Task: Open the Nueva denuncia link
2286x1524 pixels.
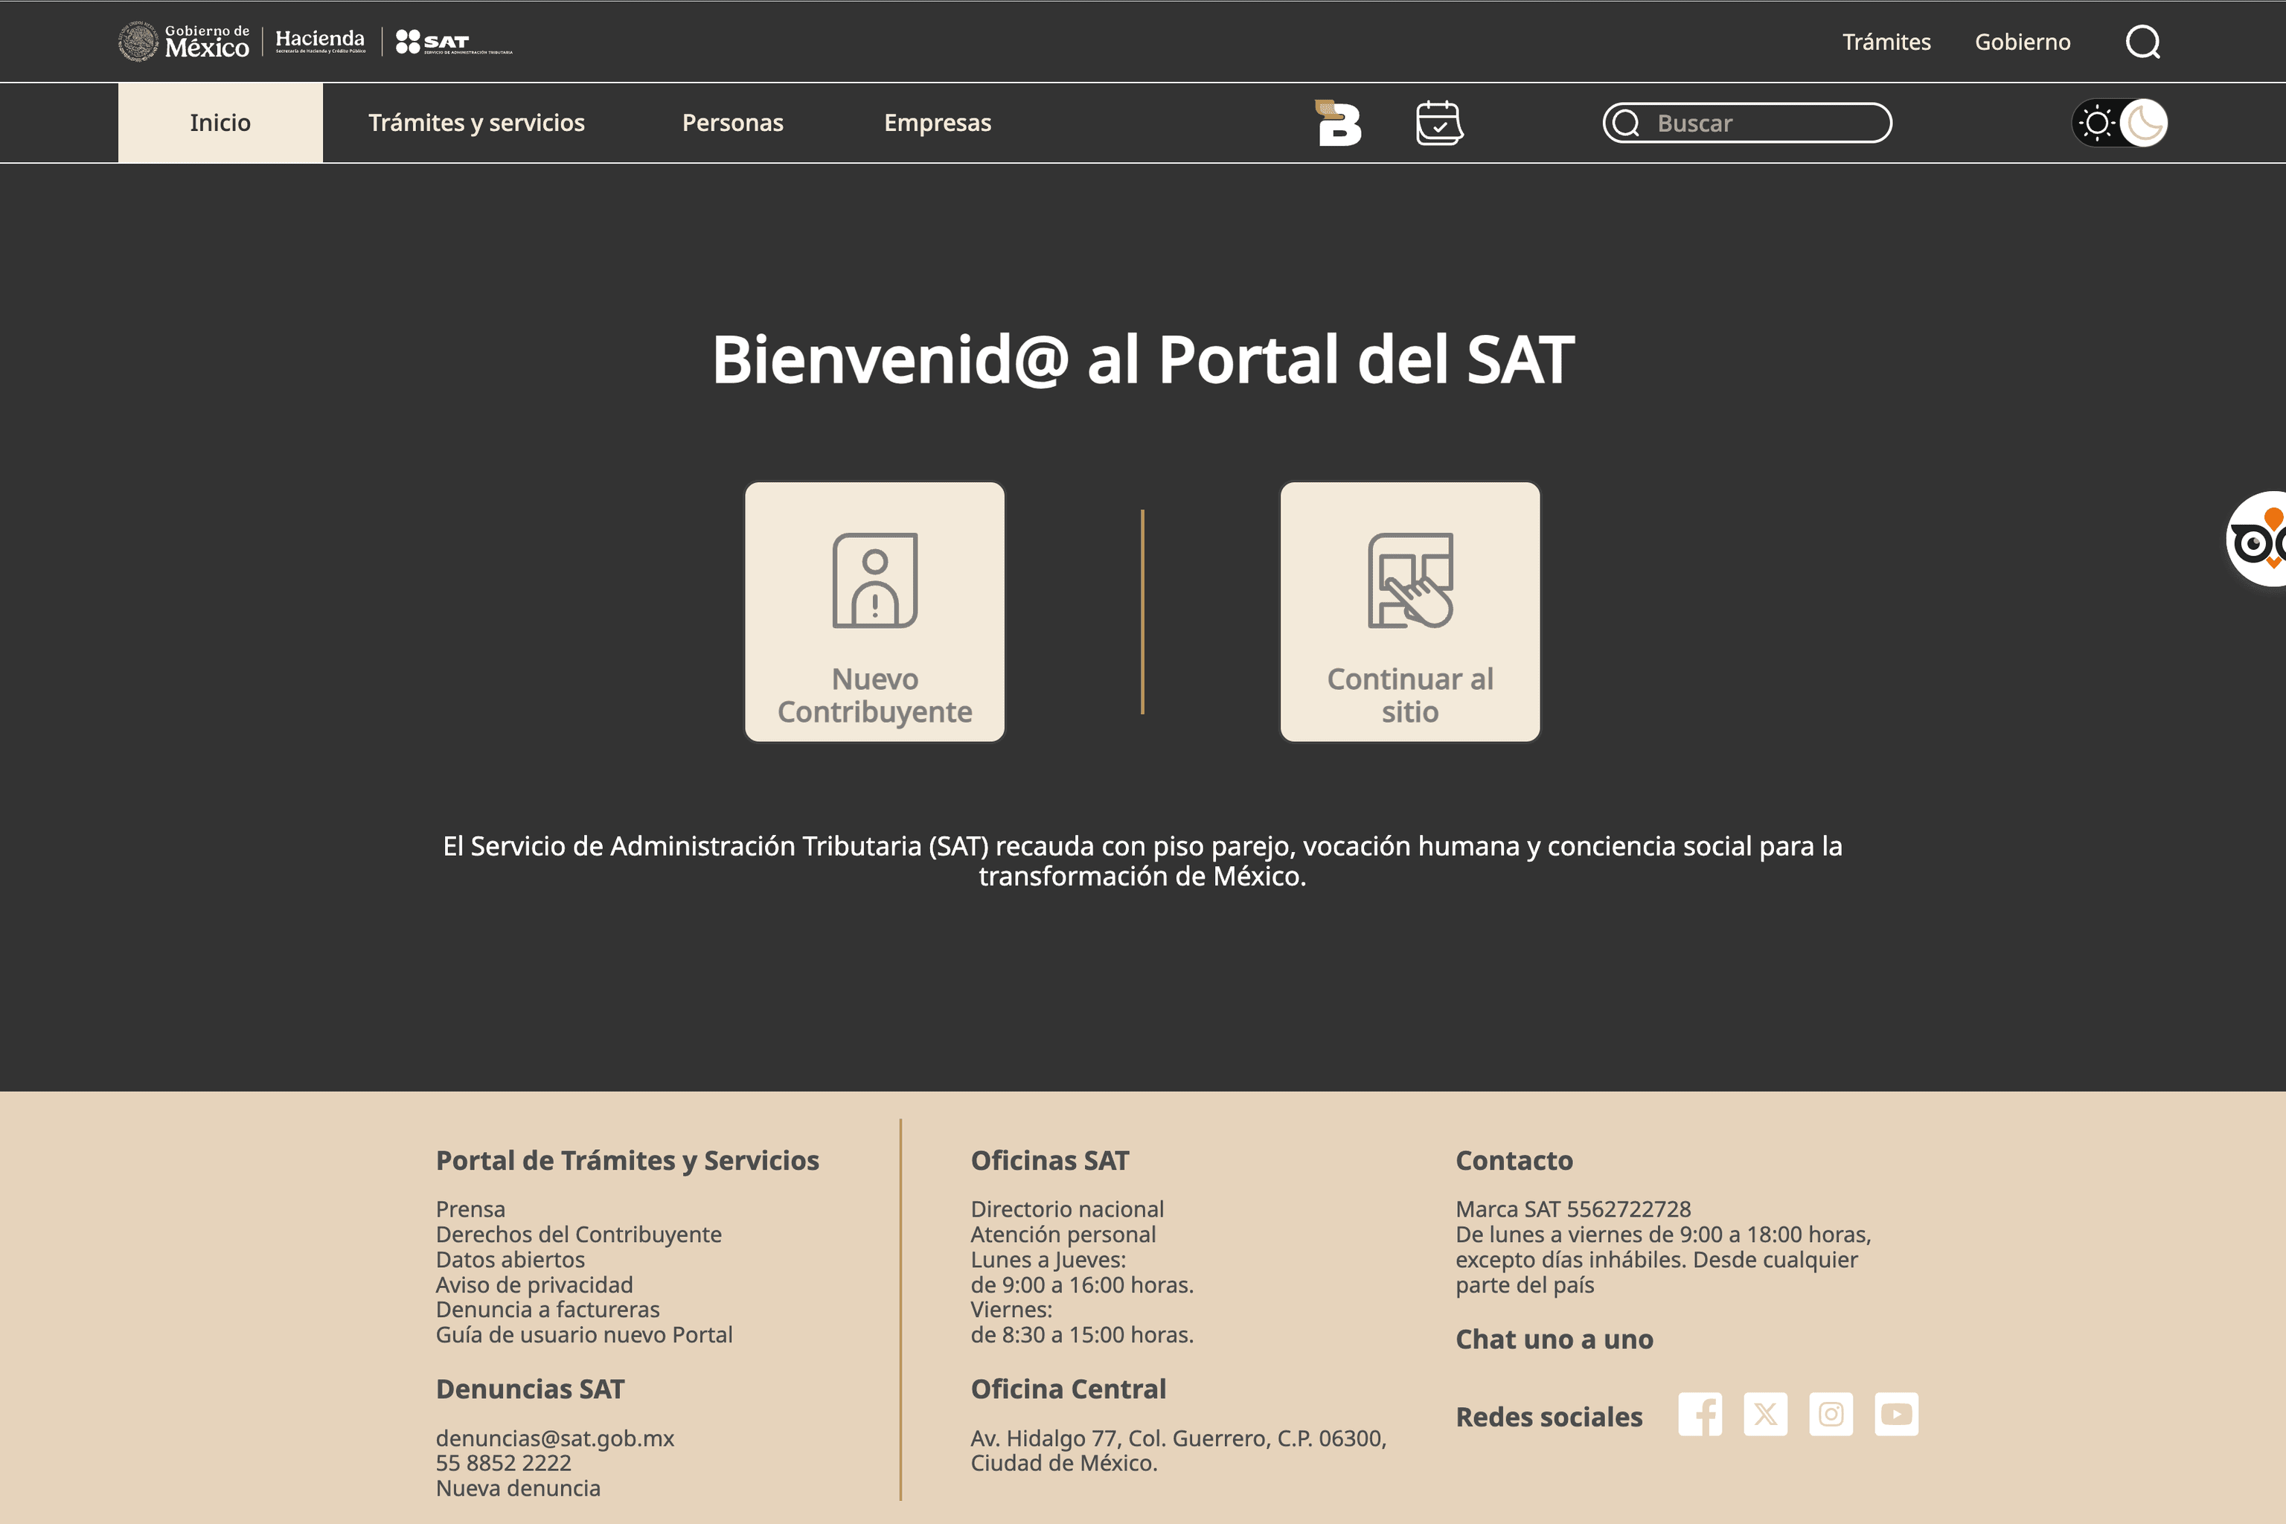Action: tap(518, 1488)
